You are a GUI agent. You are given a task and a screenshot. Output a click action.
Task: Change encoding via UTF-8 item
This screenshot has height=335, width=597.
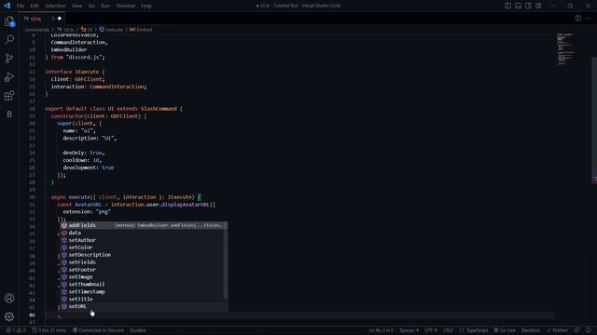point(431,330)
